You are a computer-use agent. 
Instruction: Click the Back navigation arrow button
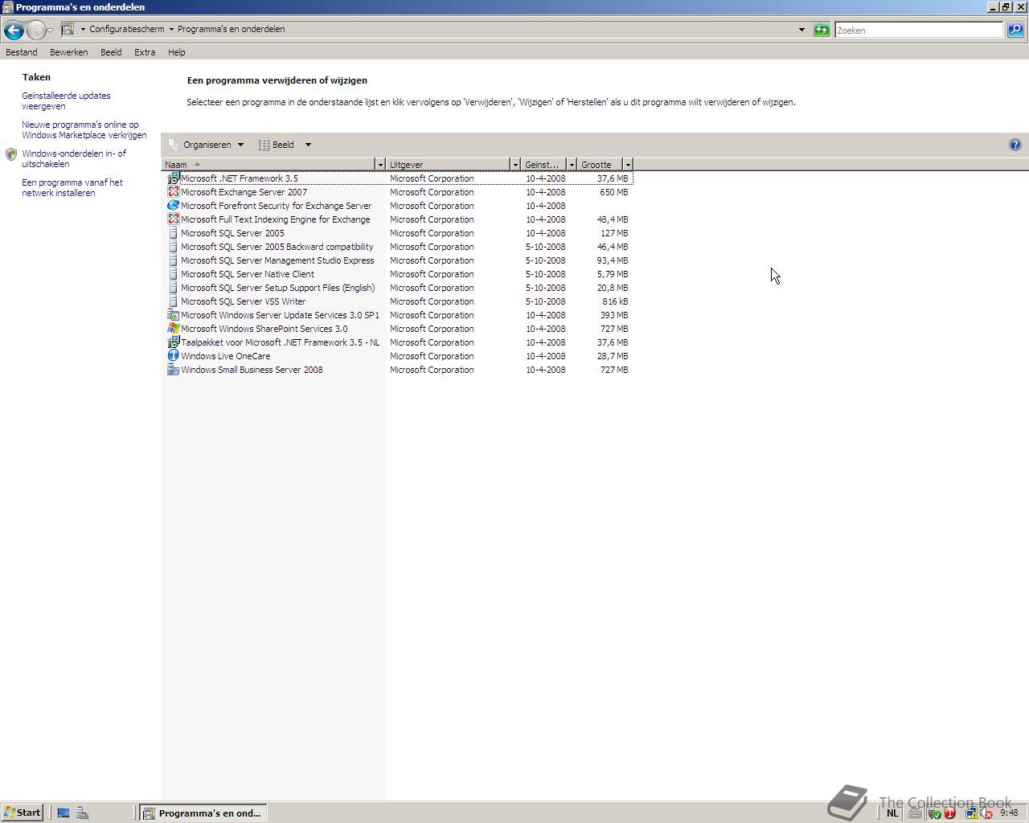(x=13, y=30)
